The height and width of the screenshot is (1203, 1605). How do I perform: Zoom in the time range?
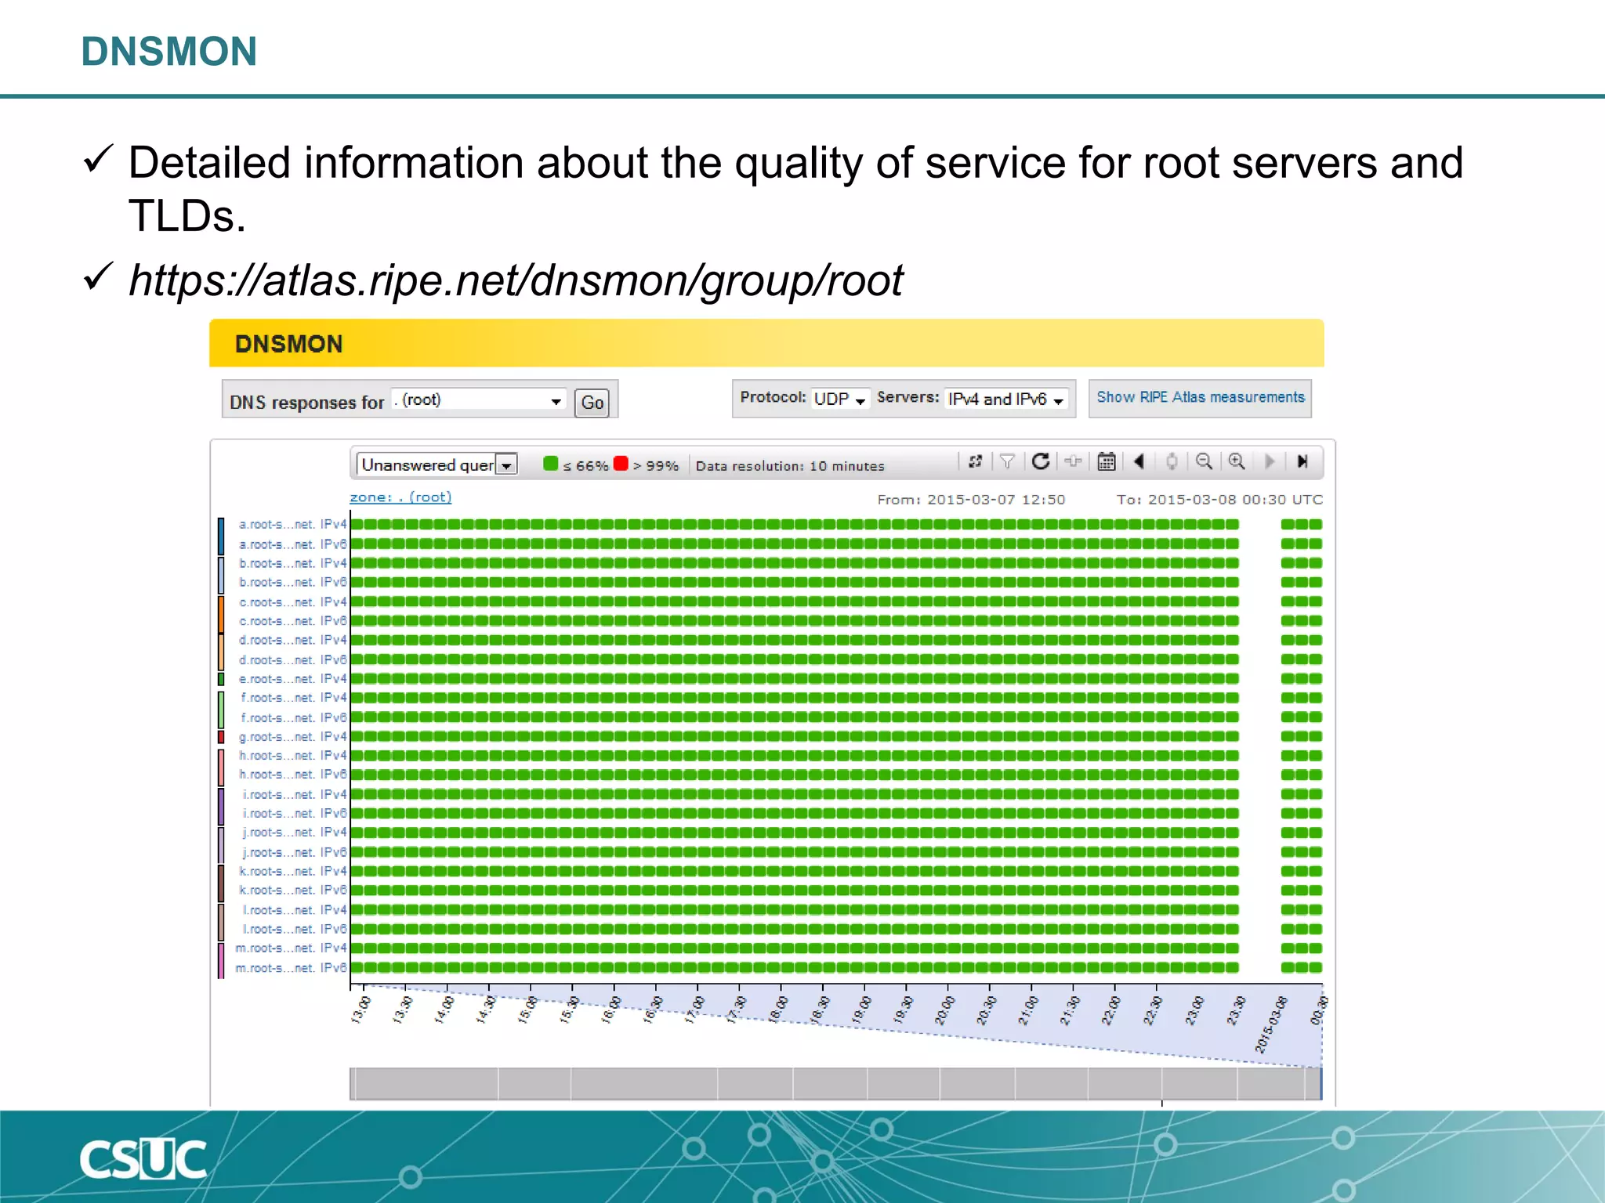tap(1237, 462)
